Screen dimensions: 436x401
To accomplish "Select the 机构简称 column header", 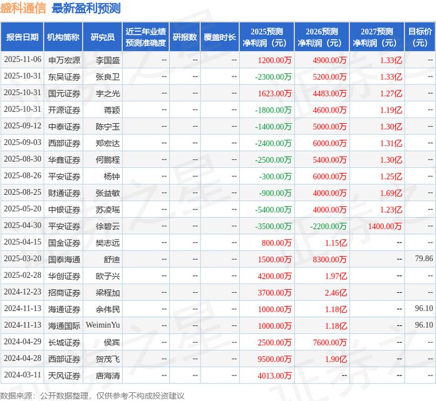I will point(63,37).
